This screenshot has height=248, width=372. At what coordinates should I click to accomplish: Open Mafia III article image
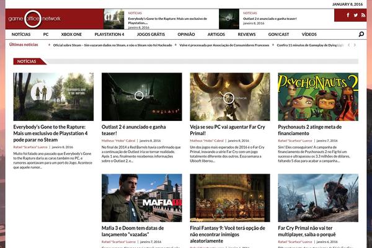point(141,198)
